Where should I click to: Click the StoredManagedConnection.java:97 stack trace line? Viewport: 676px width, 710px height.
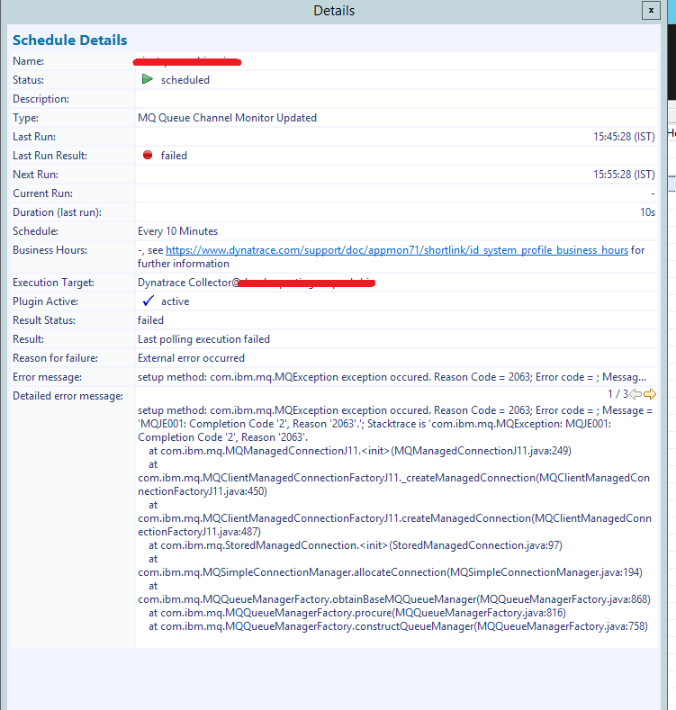[x=356, y=545]
